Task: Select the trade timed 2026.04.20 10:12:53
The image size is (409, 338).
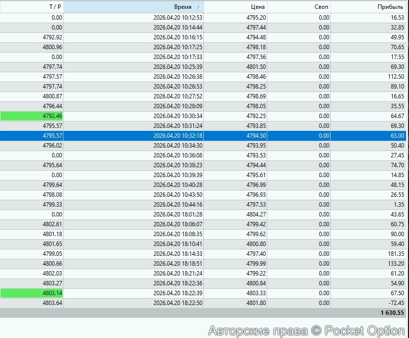Action: pos(177,18)
